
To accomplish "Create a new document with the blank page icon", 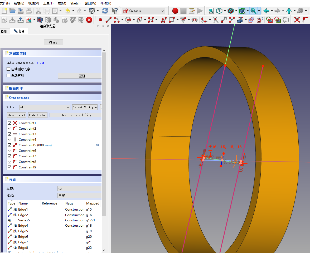I will tap(4, 11).
